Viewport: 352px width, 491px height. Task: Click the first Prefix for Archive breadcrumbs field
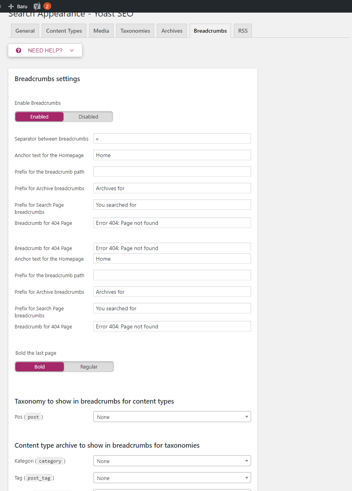172,188
